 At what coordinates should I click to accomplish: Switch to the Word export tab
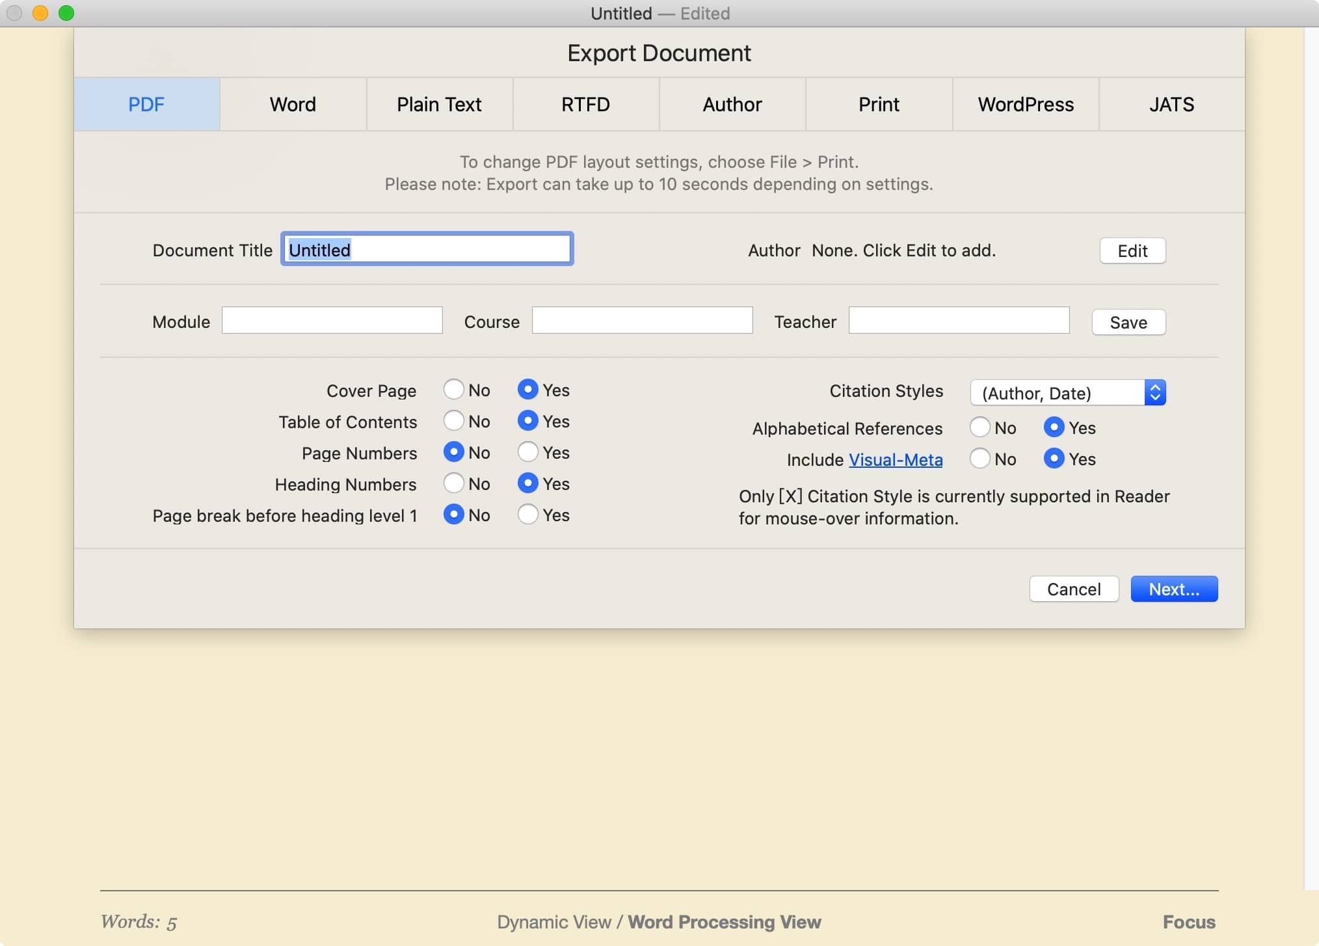coord(293,103)
